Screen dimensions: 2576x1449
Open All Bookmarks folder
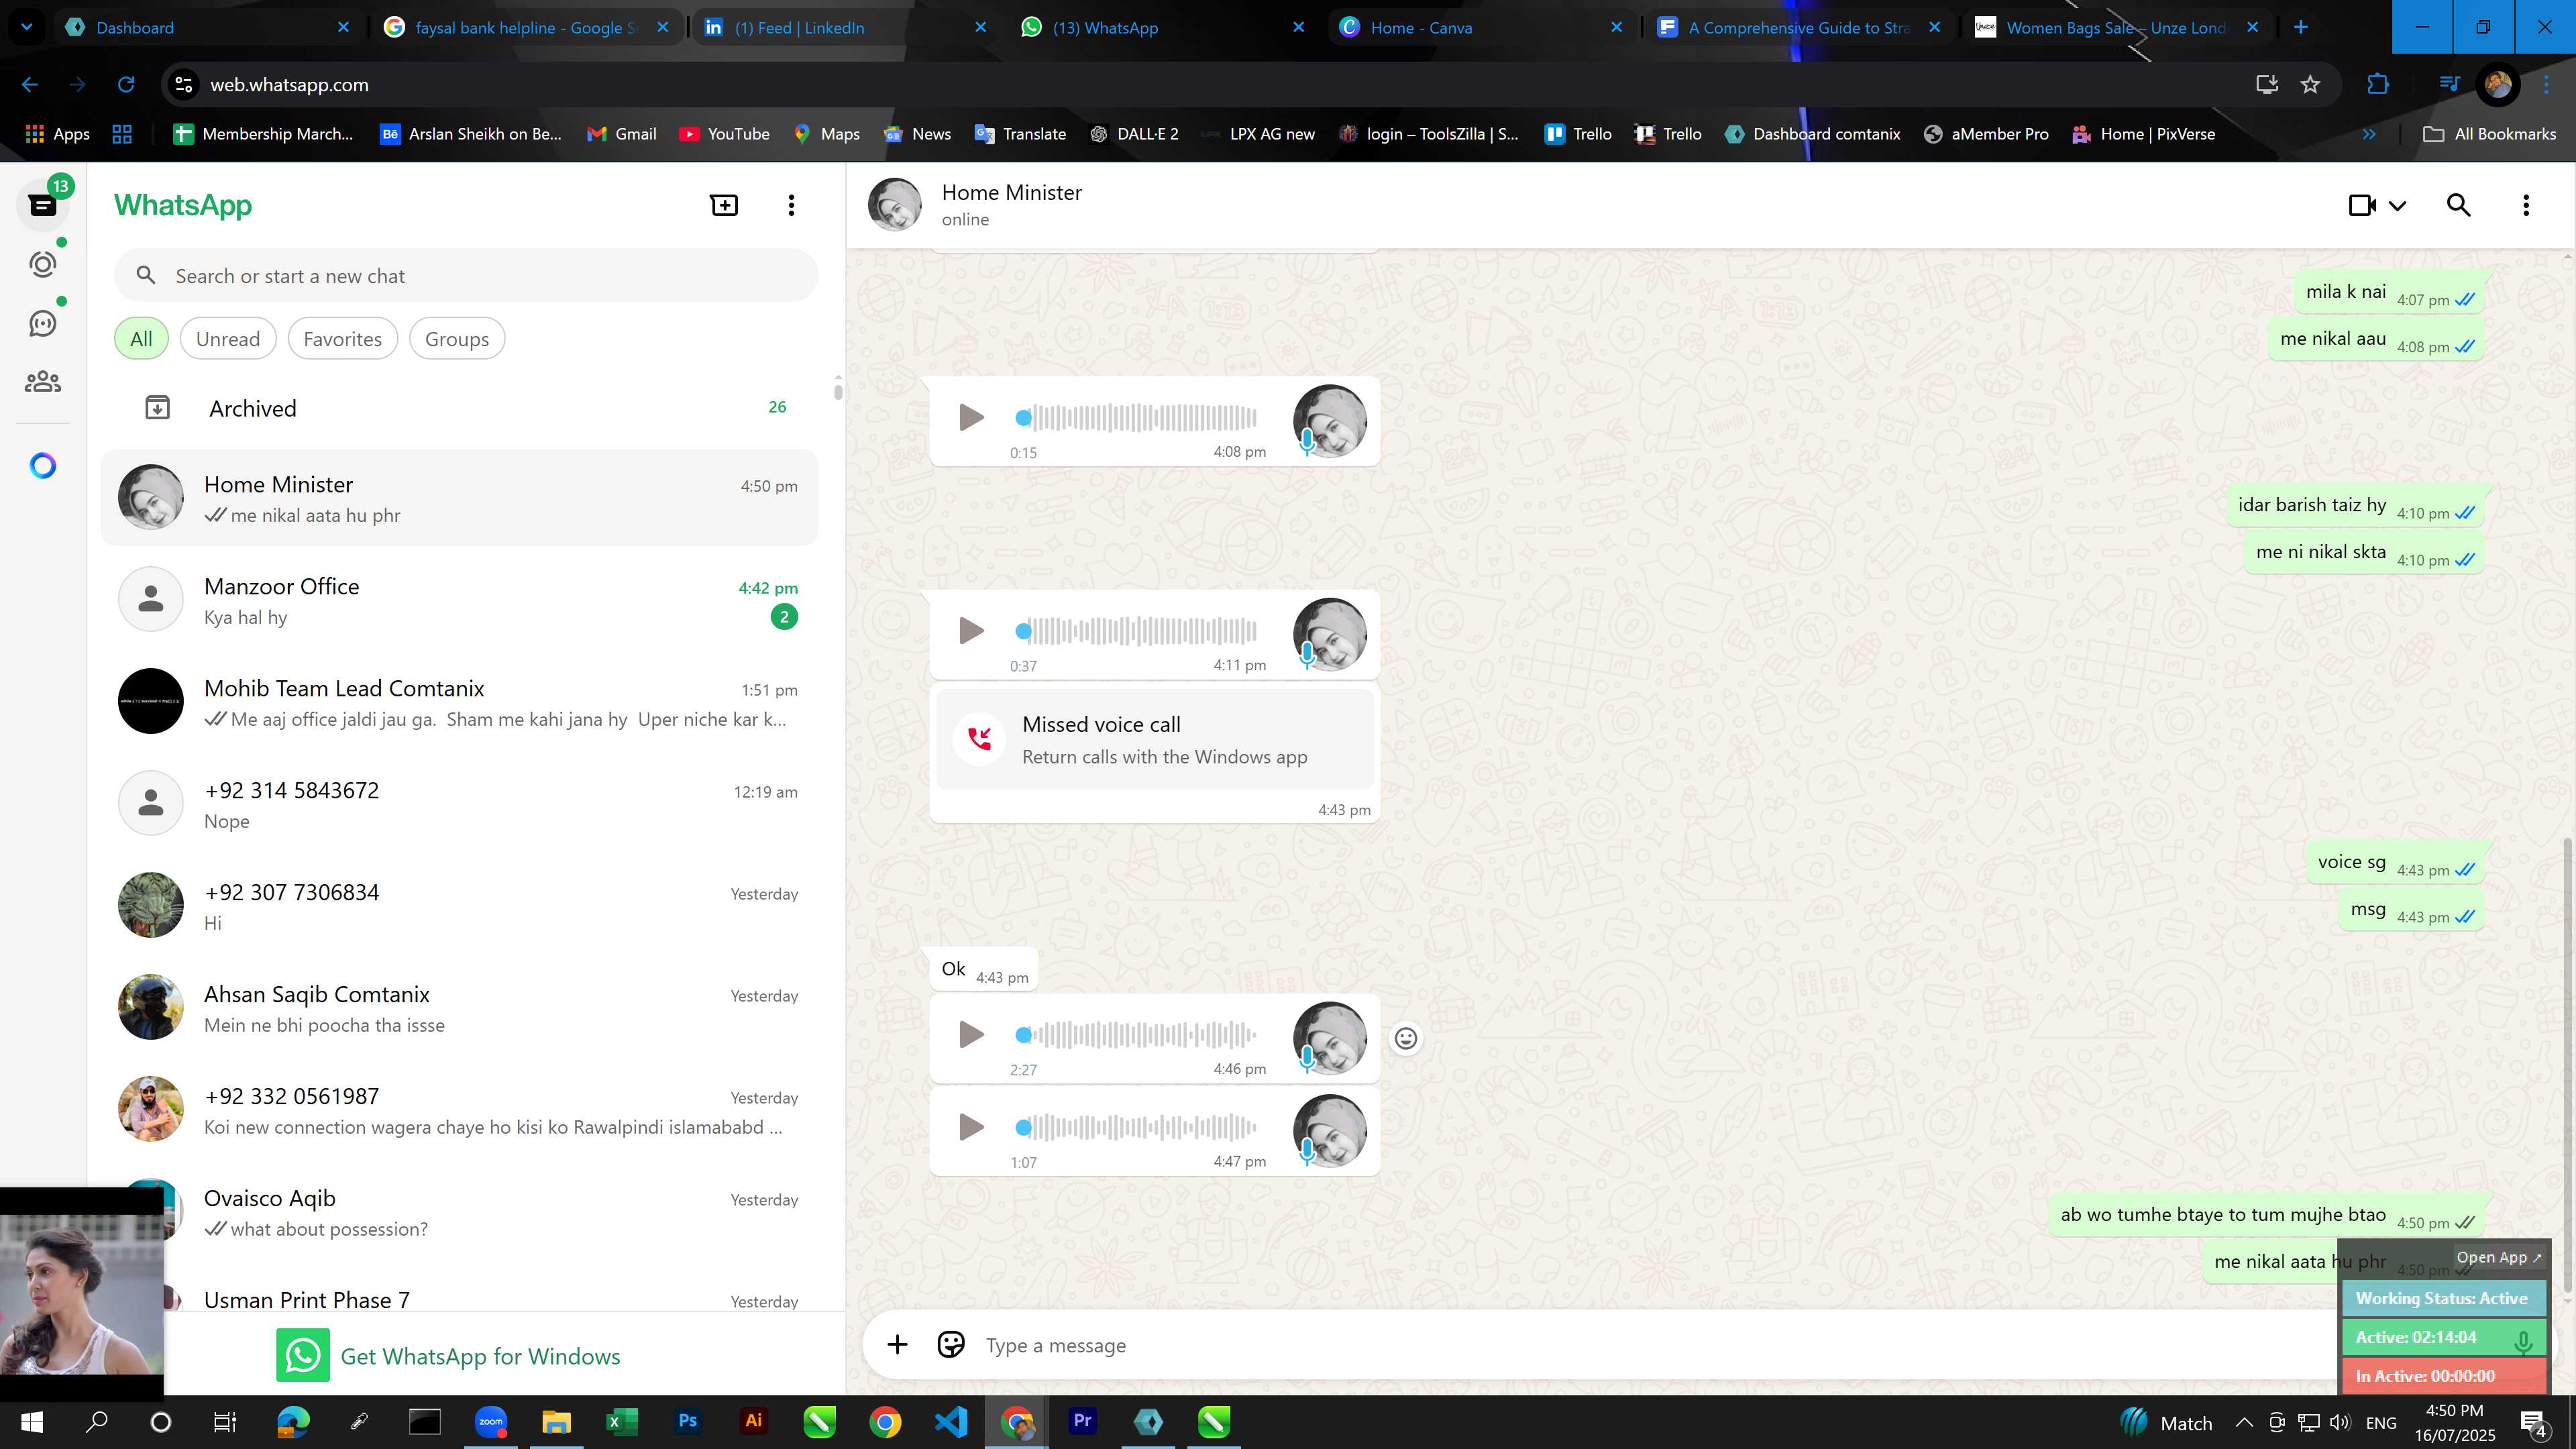click(2490, 134)
